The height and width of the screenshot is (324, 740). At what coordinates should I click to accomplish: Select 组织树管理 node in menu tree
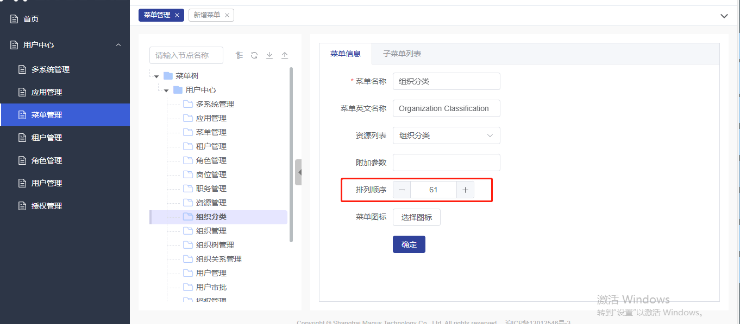pos(215,245)
